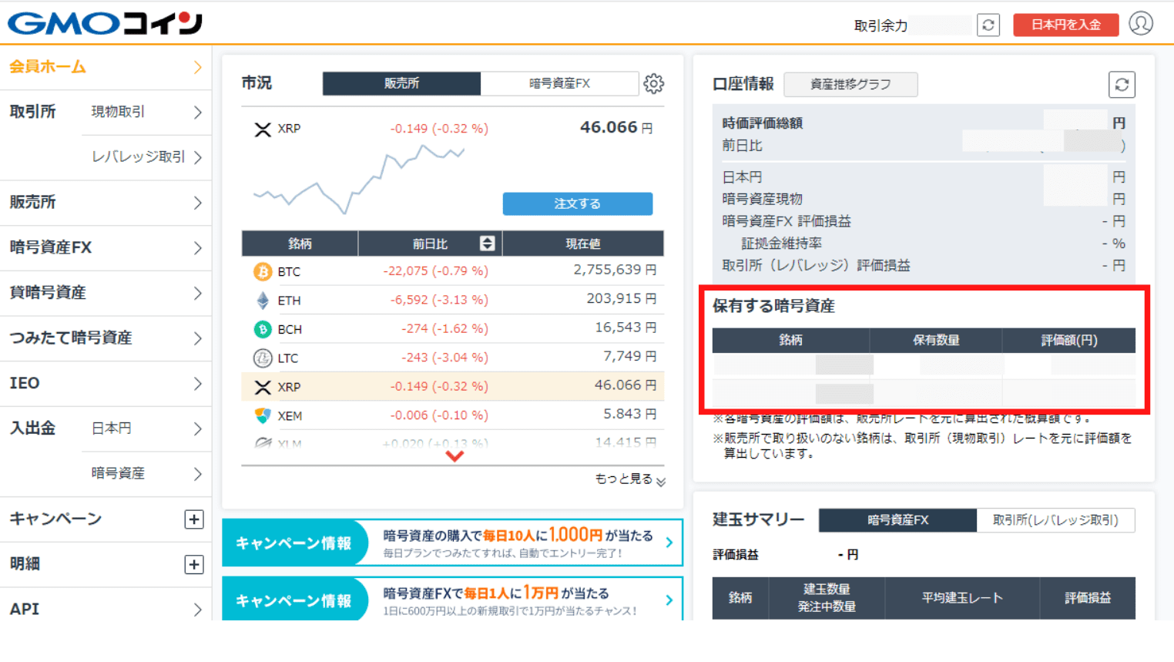
Task: Expand キャンペーン with the plus icon
Action: [194, 519]
